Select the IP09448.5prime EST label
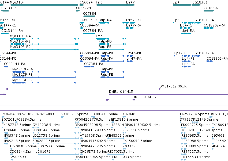Screen dimensions: 228x161 [17, 130]
